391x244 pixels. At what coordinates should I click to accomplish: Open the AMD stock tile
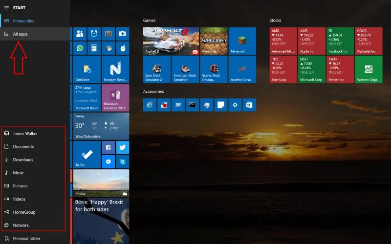click(283, 41)
